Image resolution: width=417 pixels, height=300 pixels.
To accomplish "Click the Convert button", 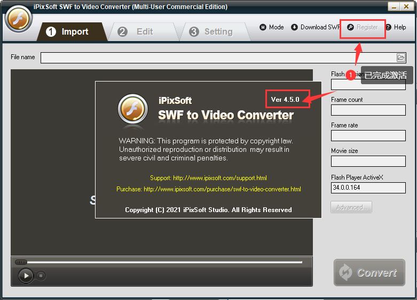I will pos(369,273).
